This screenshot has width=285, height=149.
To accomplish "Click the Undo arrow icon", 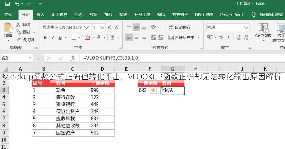I will [17, 4].
